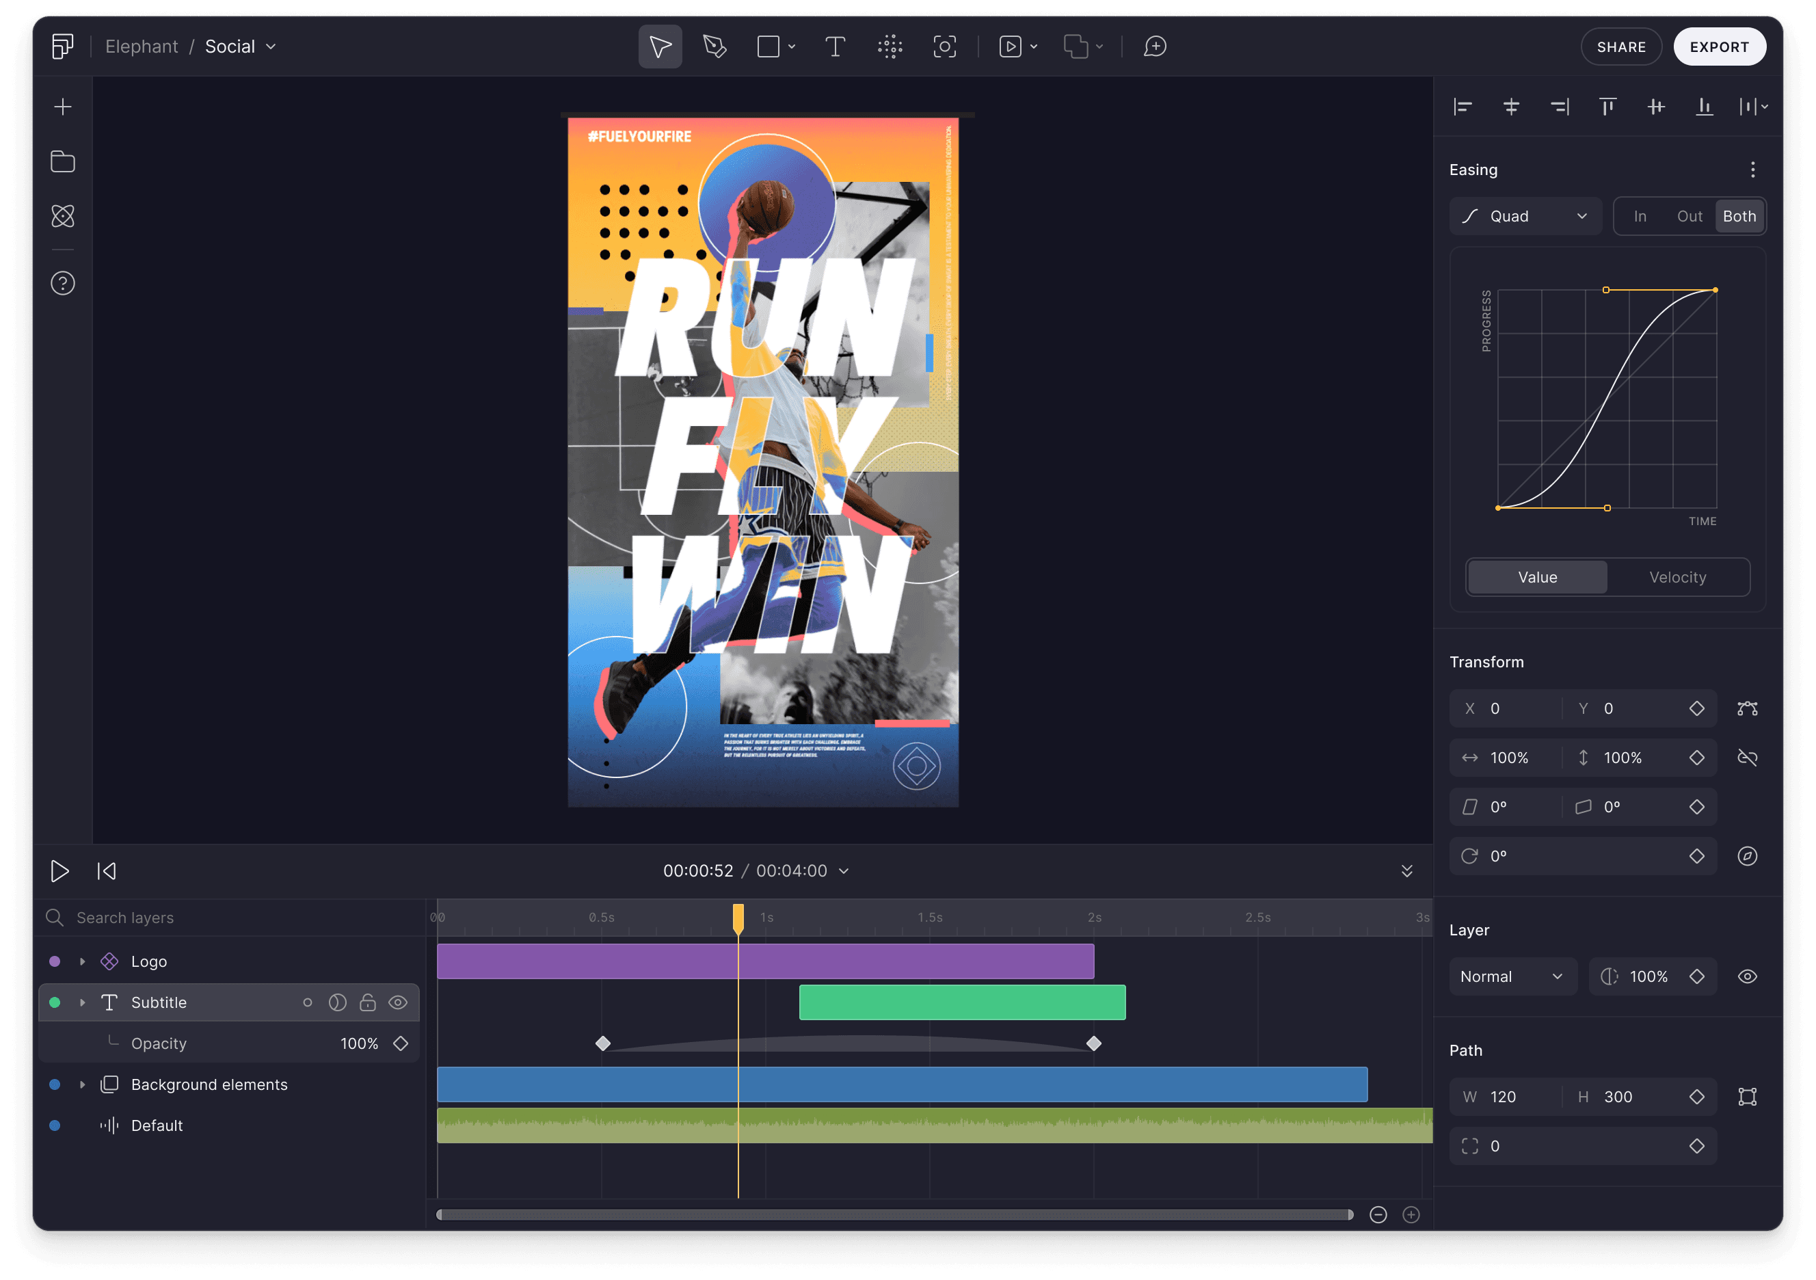Click the EXPORT button
Image resolution: width=1816 pixels, height=1280 pixels.
pos(1720,46)
